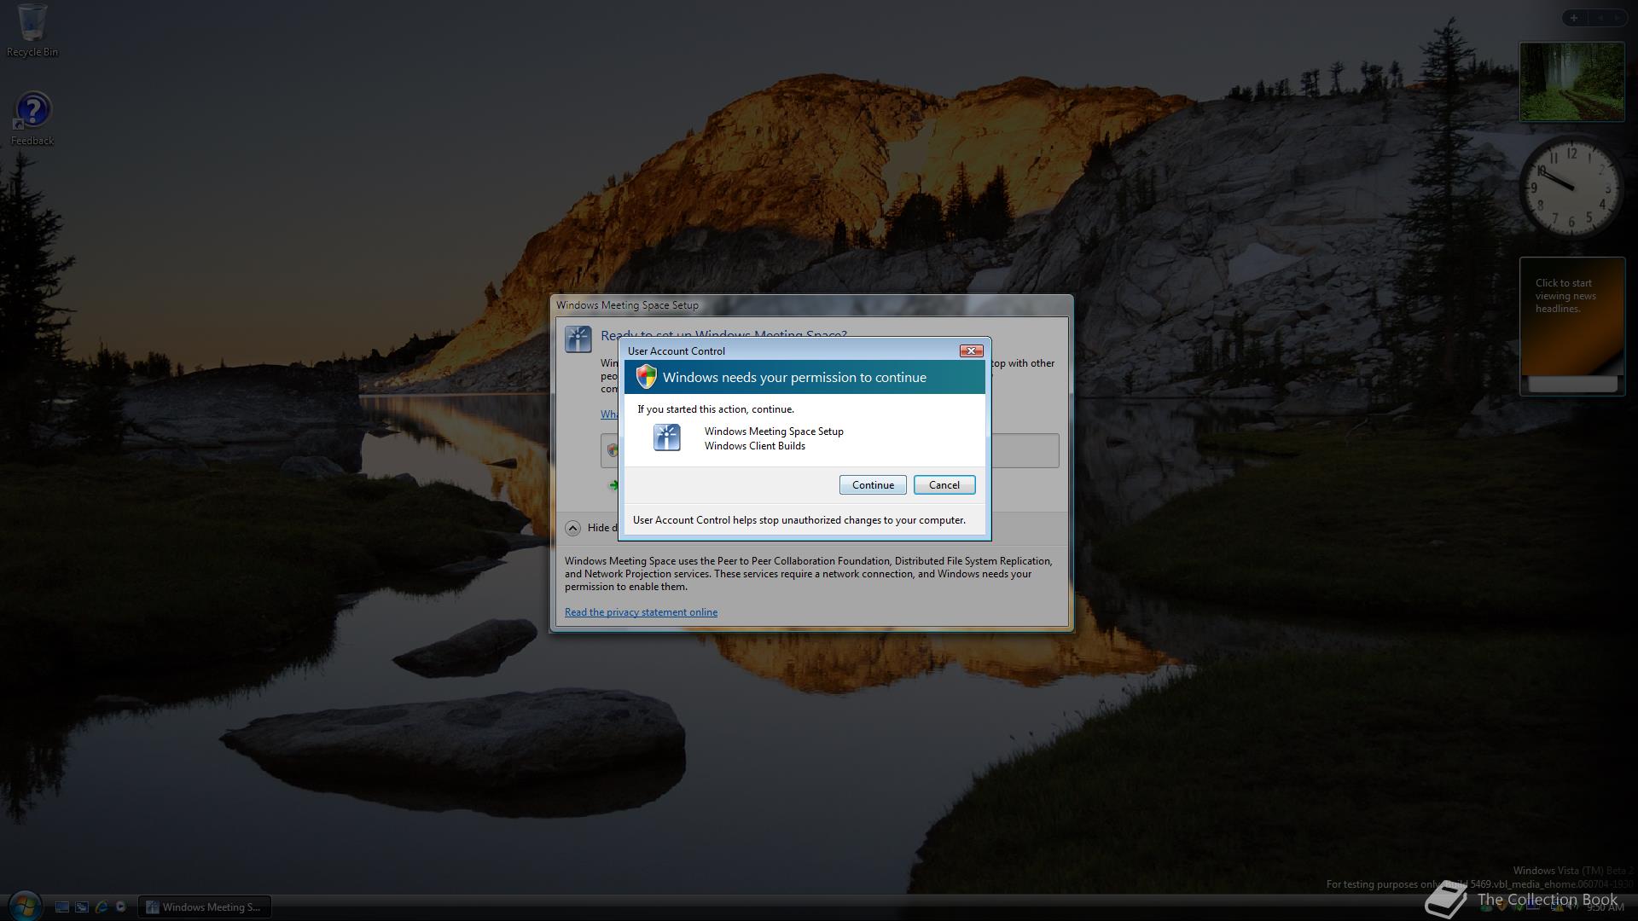
Task: Launch Internet Explorer from the quick launch
Action: point(102,907)
